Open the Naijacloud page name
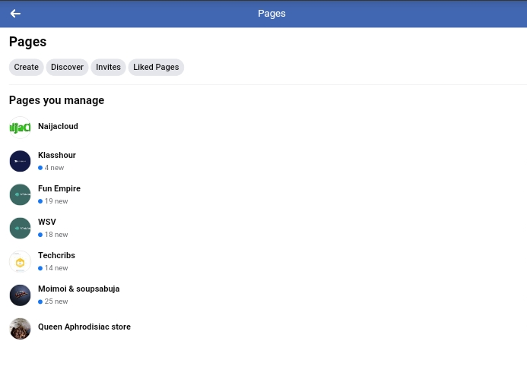 click(58, 126)
